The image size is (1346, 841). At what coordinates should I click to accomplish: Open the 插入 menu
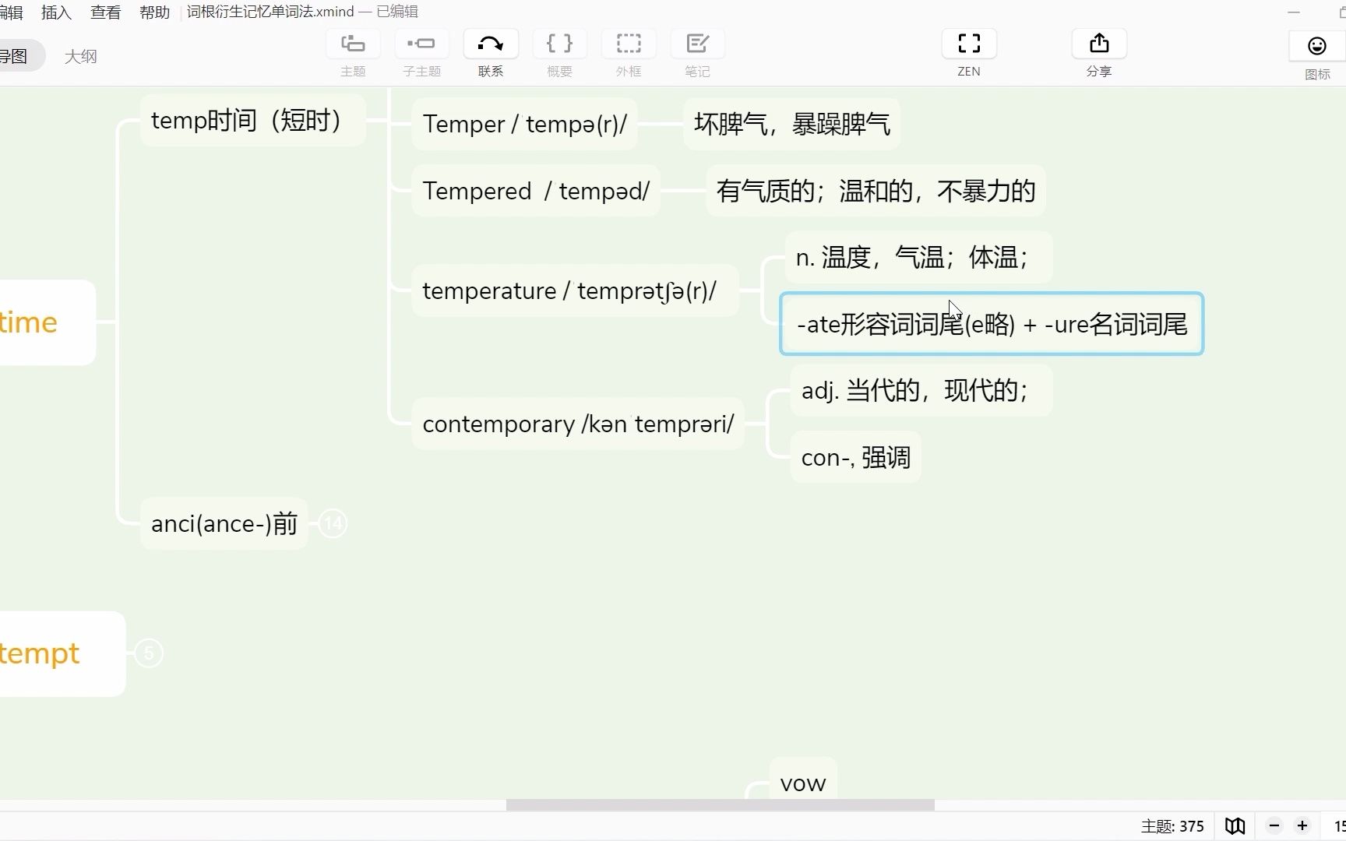click(x=56, y=12)
